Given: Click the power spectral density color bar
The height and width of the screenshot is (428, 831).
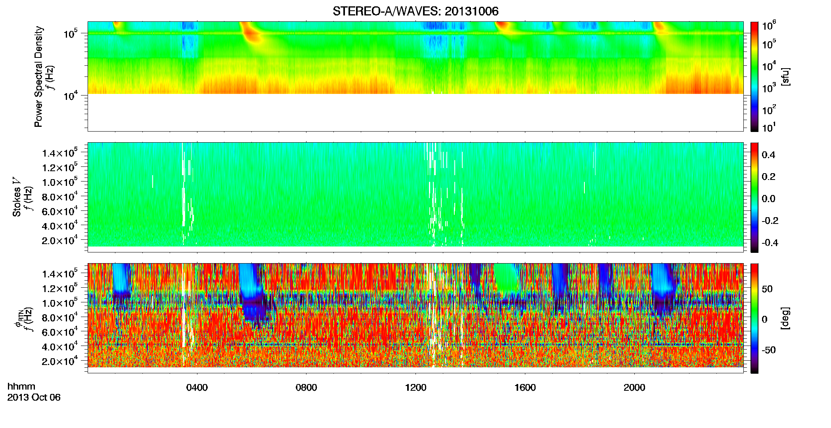Looking at the screenshot, I should coord(754,76).
